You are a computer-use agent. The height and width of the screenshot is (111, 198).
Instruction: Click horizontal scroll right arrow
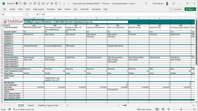194,105
